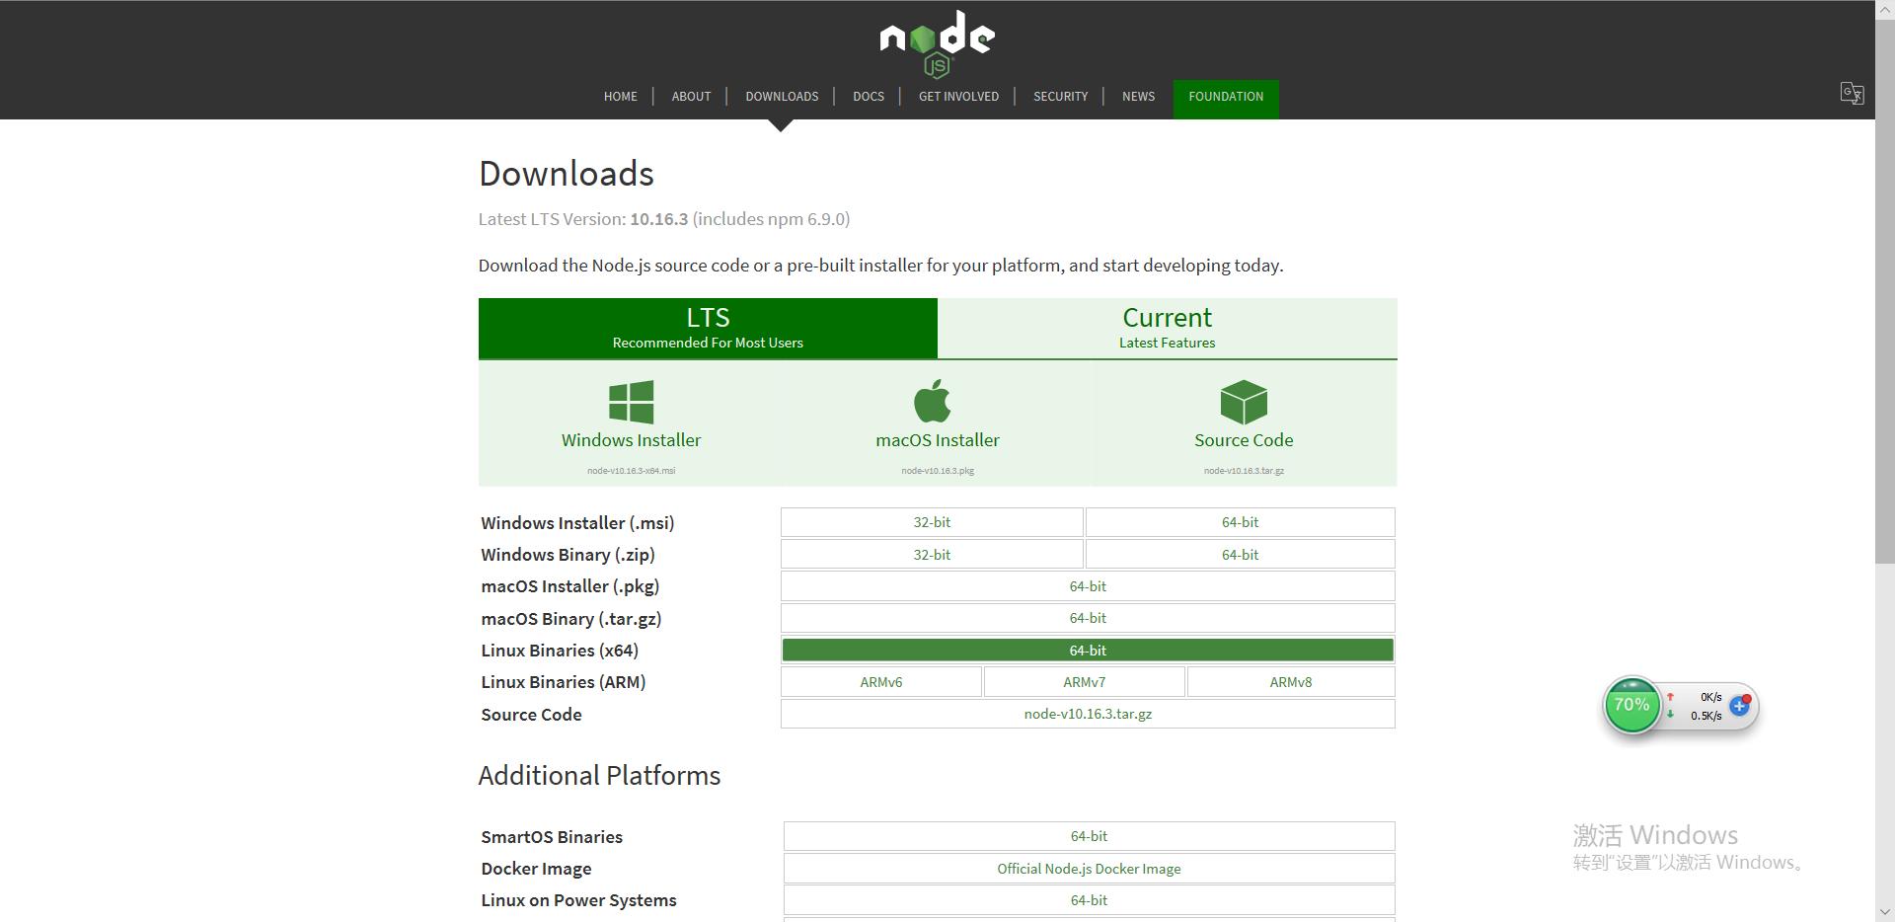Download Linux on Power Systems 64-bit

point(1089,900)
